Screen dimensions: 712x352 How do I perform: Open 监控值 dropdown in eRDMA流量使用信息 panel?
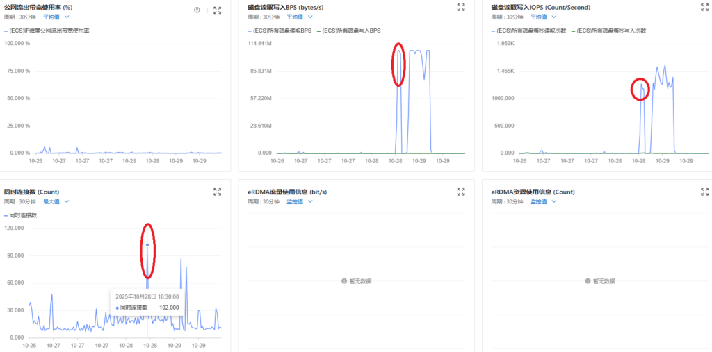(300, 201)
